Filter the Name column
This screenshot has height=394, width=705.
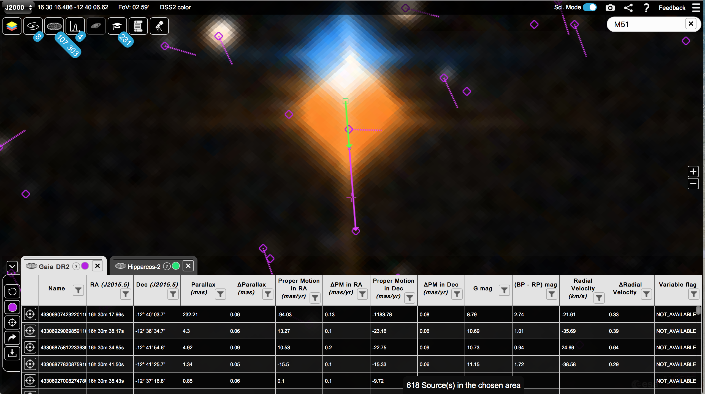coord(78,290)
